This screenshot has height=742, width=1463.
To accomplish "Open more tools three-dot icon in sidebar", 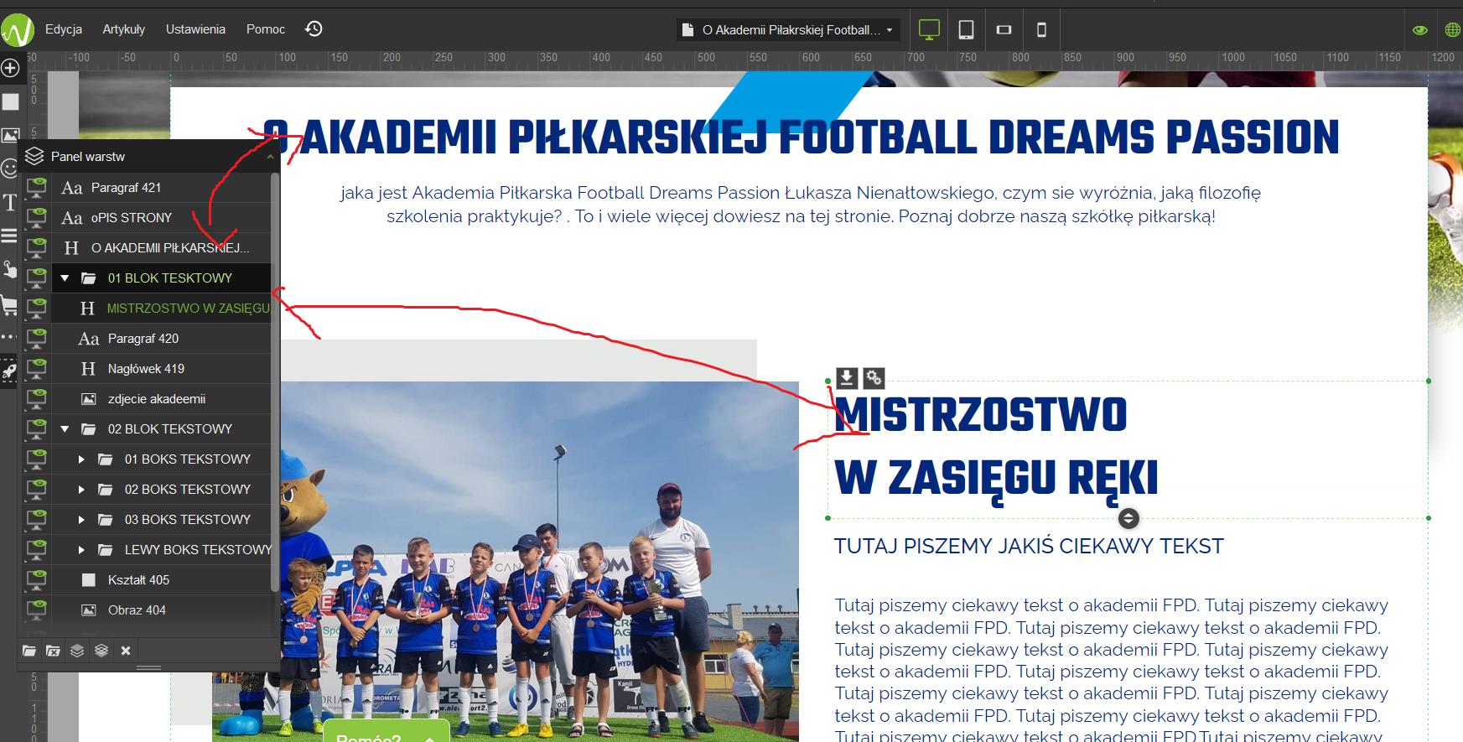I will point(8,336).
